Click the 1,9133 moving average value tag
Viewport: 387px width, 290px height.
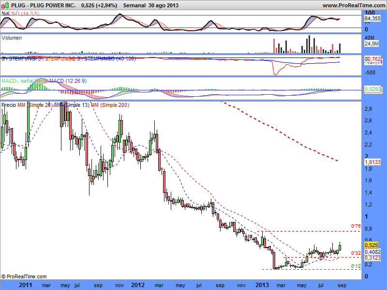pyautogui.click(x=372, y=162)
